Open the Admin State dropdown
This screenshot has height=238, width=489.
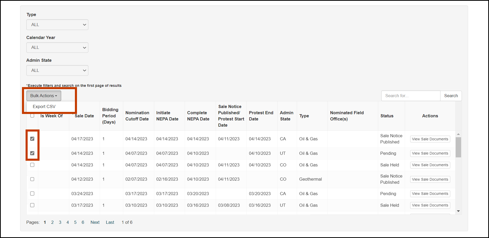click(x=57, y=70)
